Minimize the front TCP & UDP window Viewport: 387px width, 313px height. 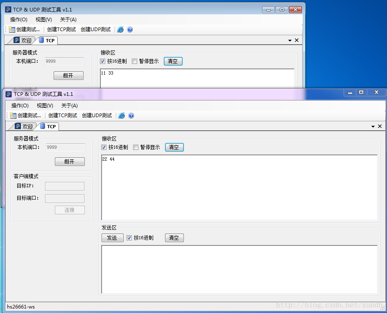point(350,93)
